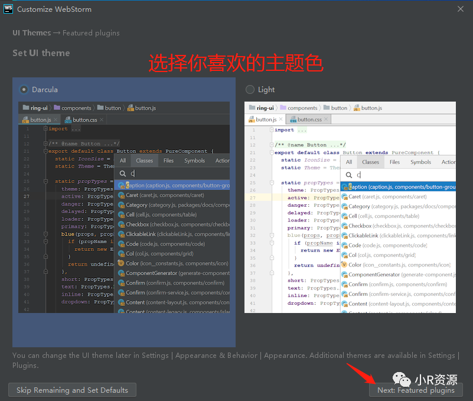Select Files tab in Light preview search popup
Image resolution: width=473 pixels, height=401 pixels.
(x=394, y=162)
